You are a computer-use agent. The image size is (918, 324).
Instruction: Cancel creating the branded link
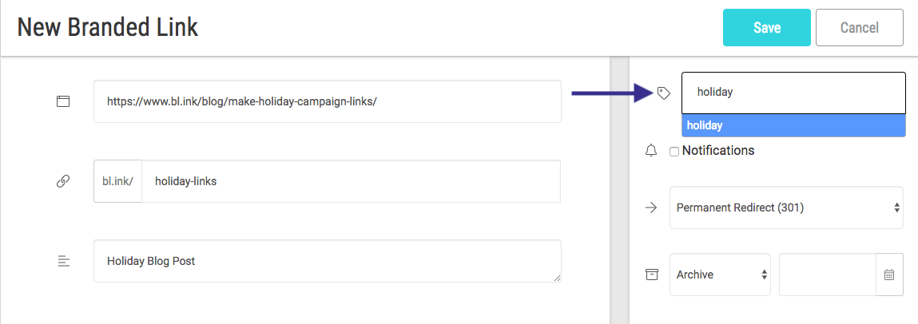pyautogui.click(x=860, y=27)
